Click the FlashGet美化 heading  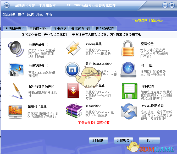point(95,86)
